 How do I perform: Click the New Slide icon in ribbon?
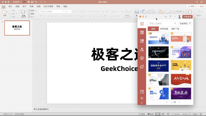pyautogui.click(x=23, y=12)
